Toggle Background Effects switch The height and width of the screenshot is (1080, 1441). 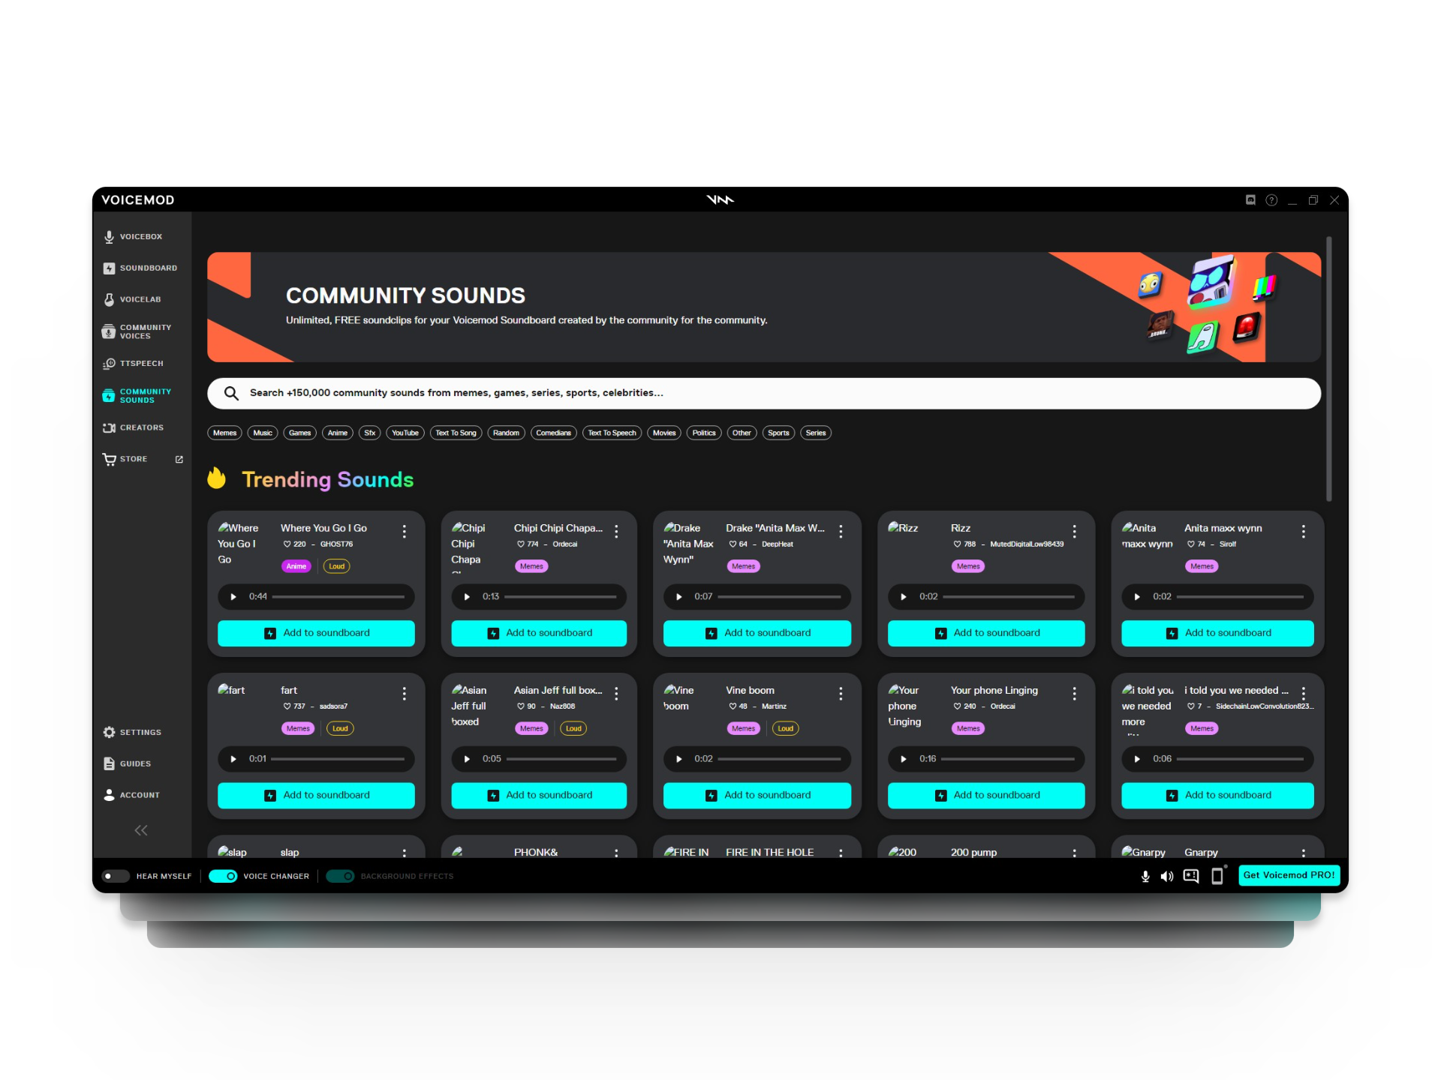pyautogui.click(x=340, y=876)
